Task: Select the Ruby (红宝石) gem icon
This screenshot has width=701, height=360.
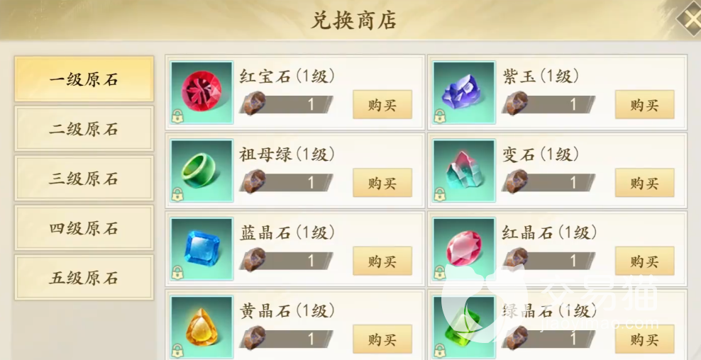Action: point(202,92)
